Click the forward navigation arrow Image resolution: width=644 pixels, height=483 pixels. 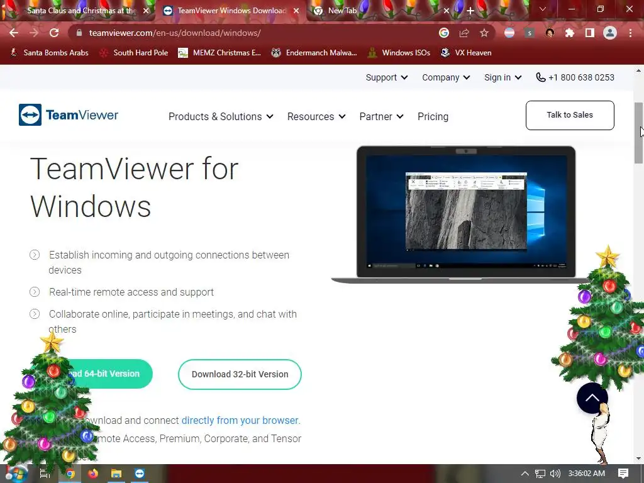[x=34, y=33]
